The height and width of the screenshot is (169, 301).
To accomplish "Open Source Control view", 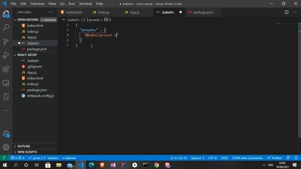I will (6, 41).
